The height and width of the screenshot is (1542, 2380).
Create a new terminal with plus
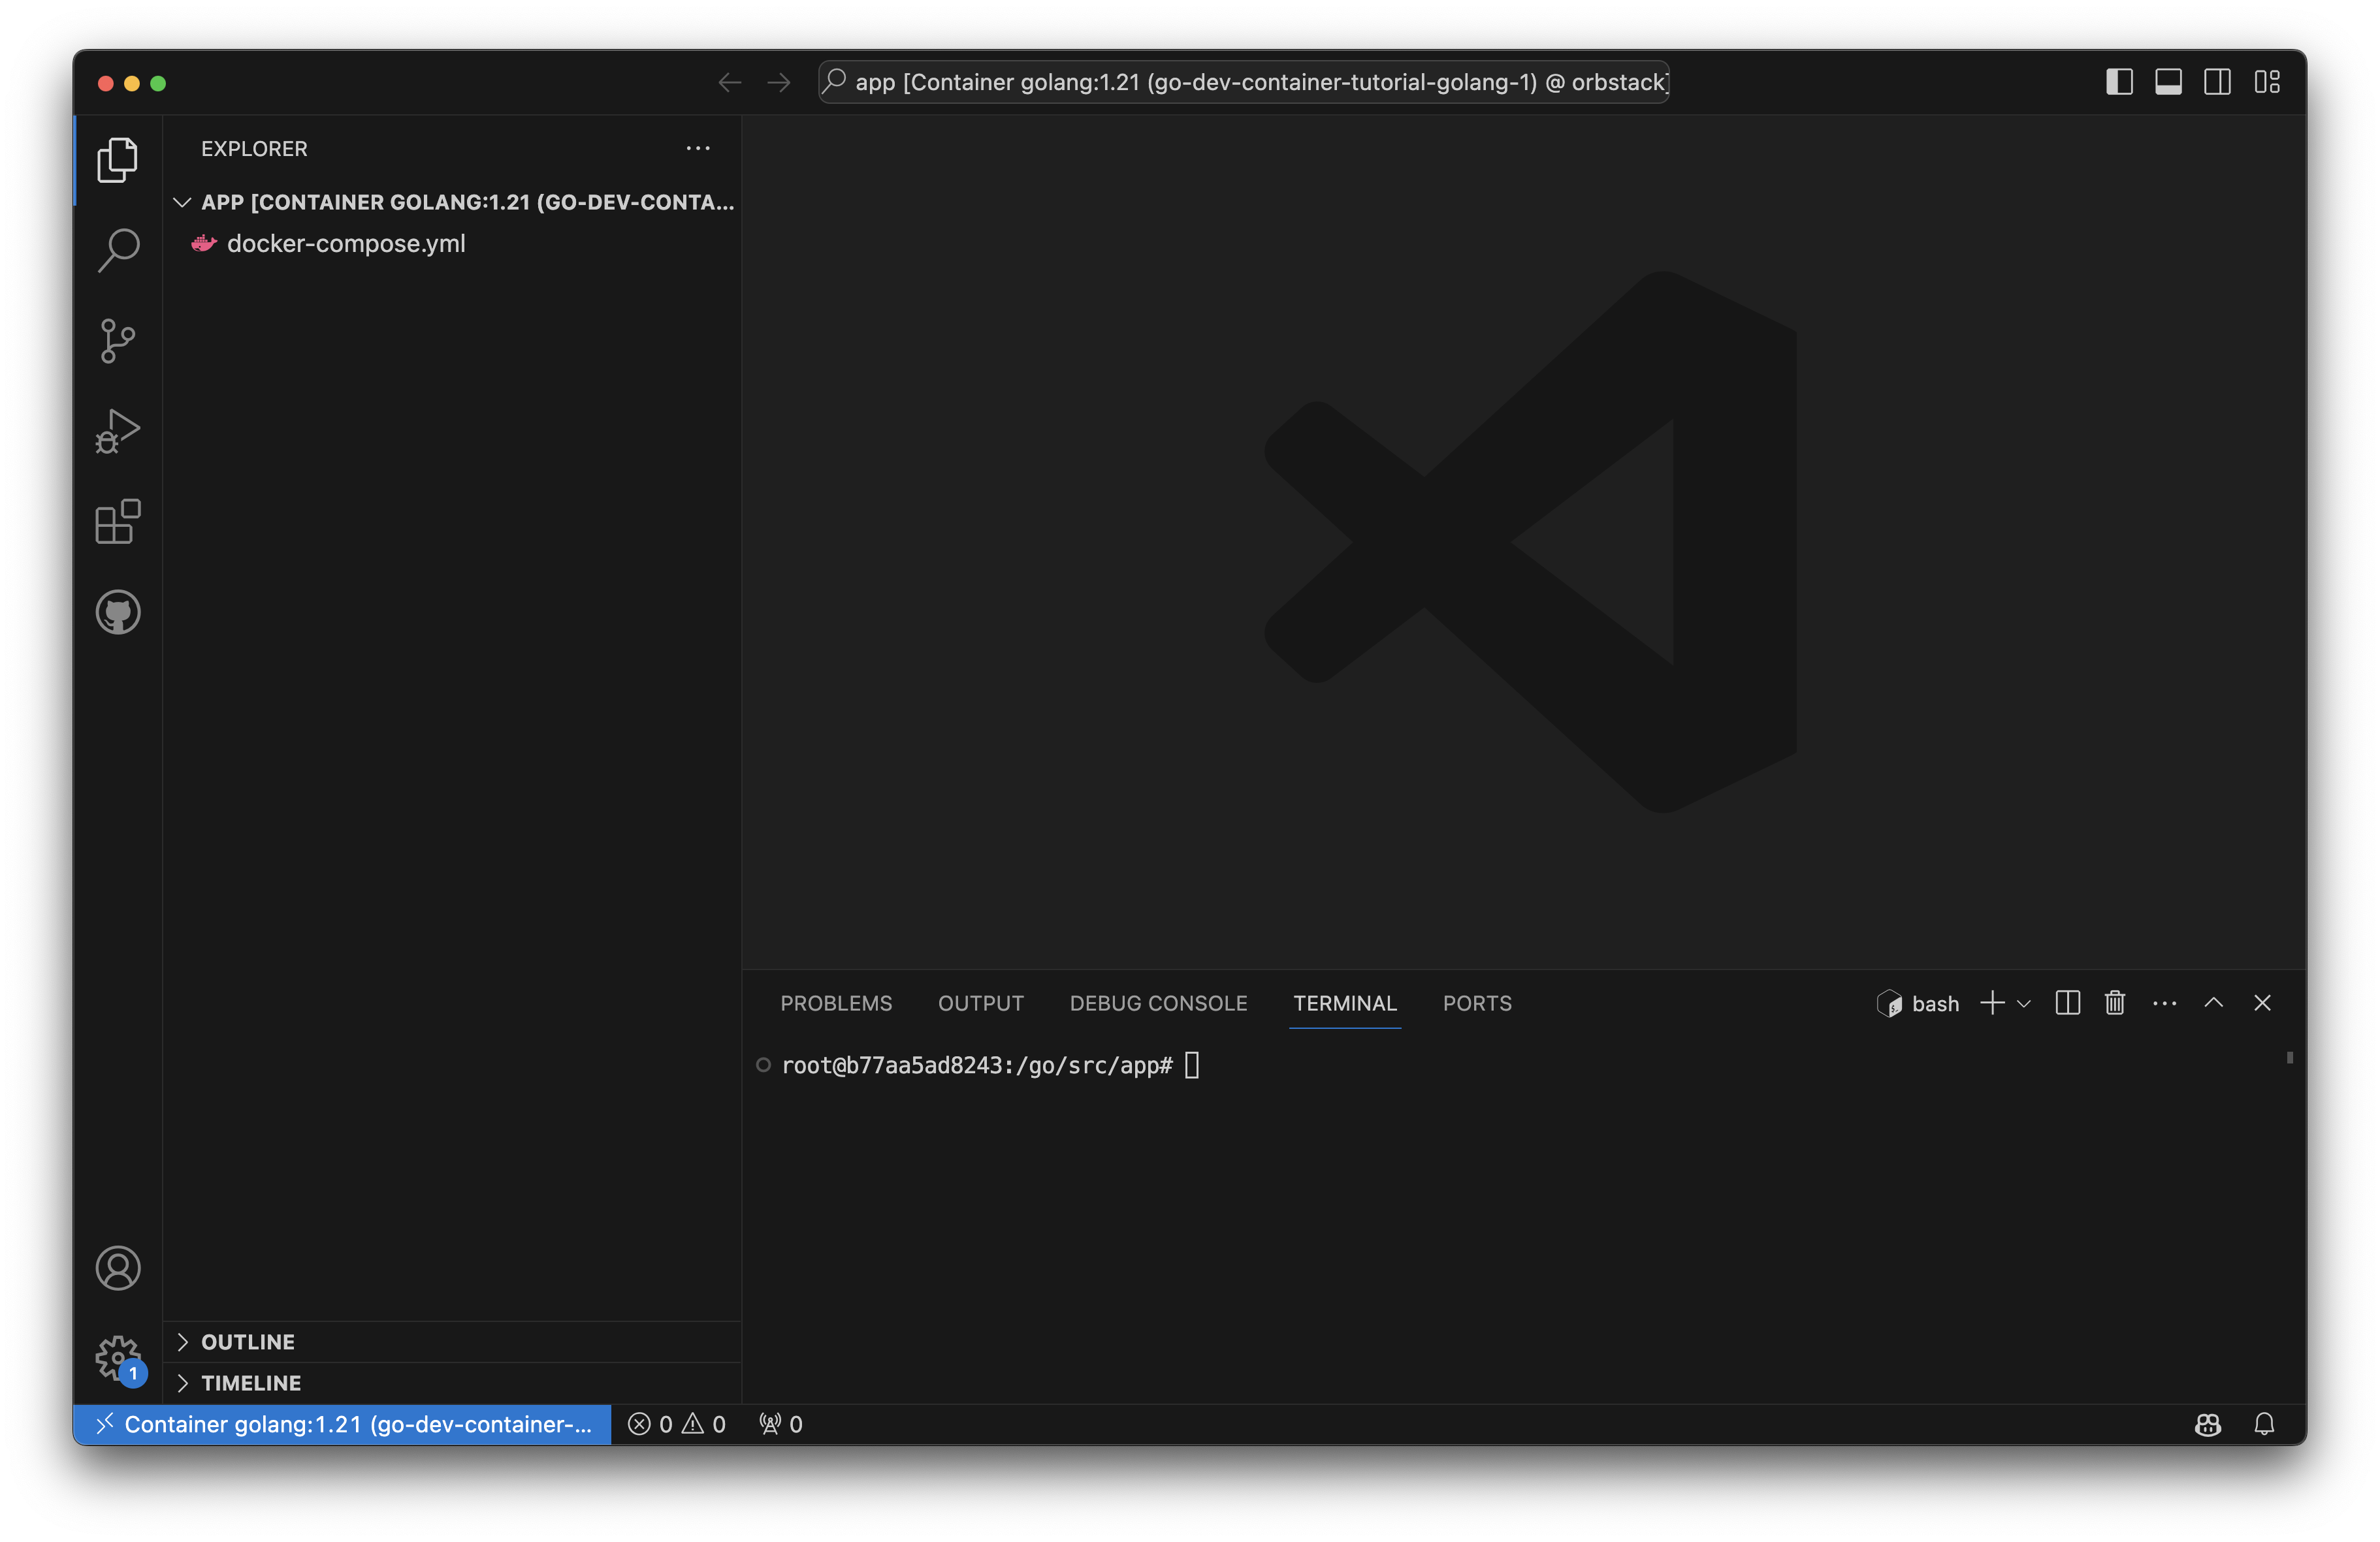point(1991,1002)
